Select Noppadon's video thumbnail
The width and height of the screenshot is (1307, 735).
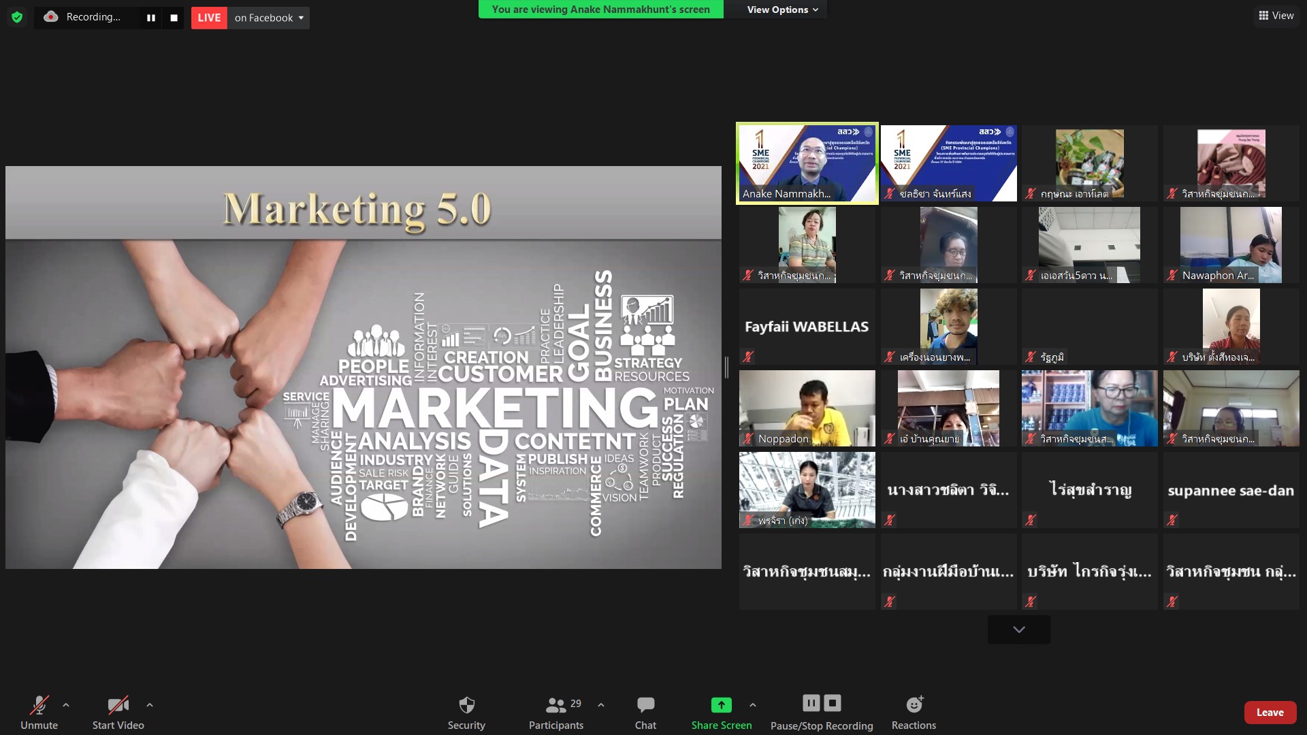coord(807,408)
